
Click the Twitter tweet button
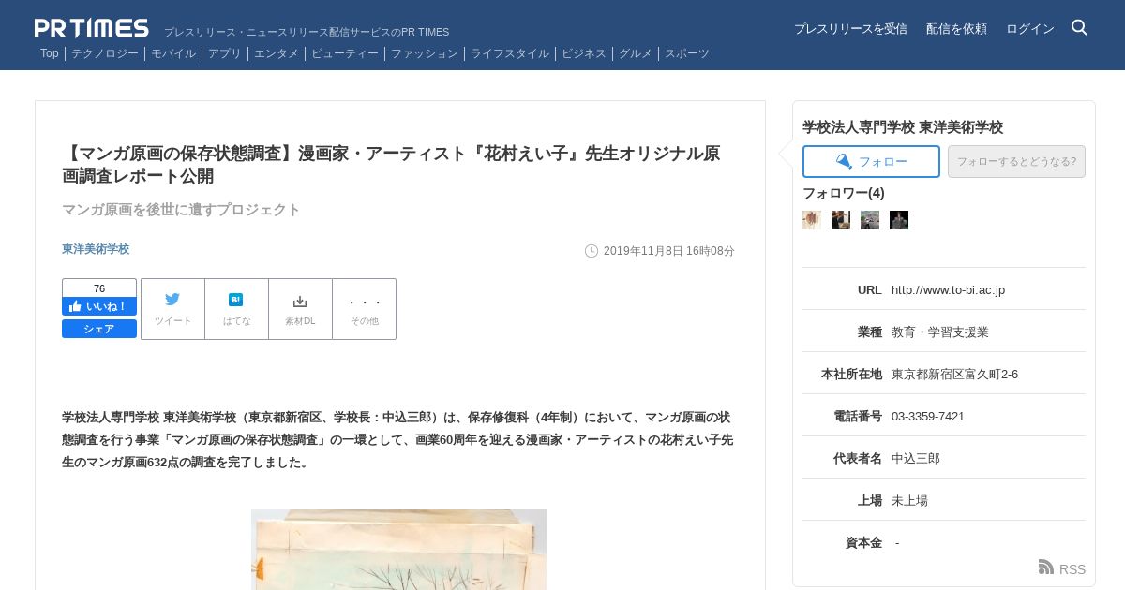tap(172, 309)
